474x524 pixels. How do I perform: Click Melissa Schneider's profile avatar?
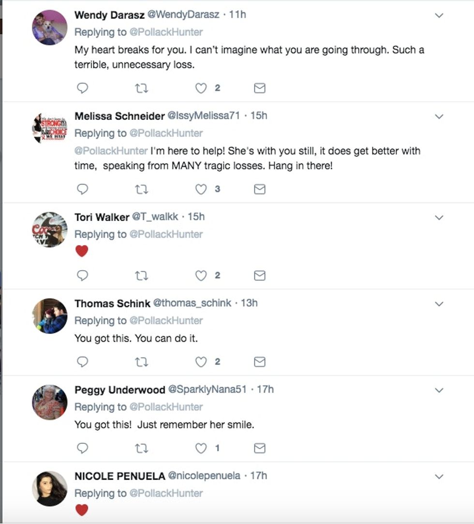[x=50, y=129]
